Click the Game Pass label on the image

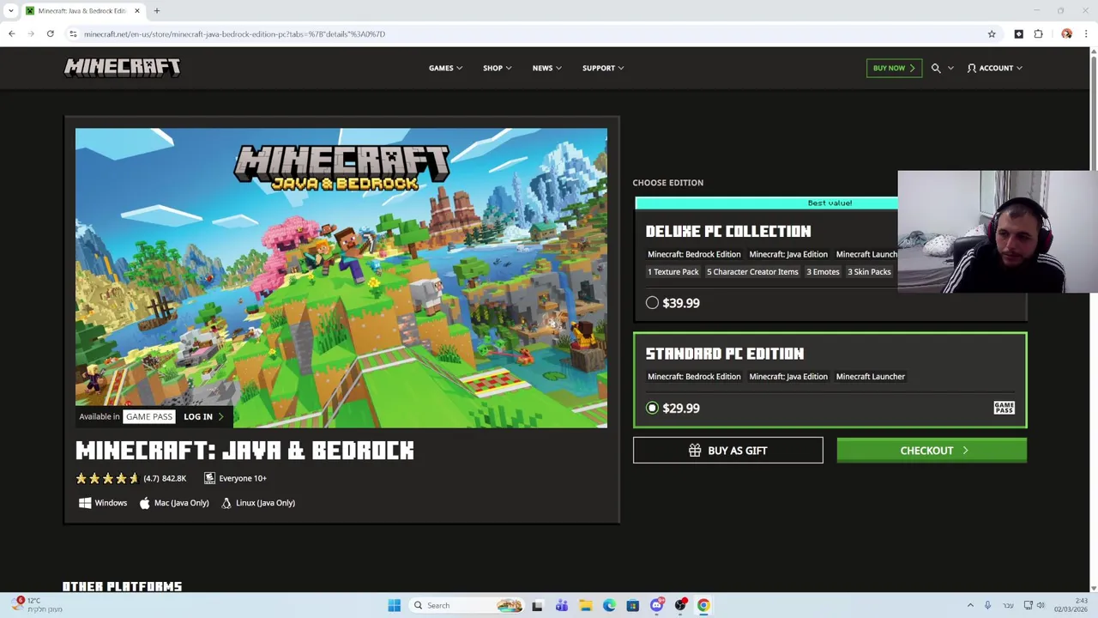[x=149, y=416]
